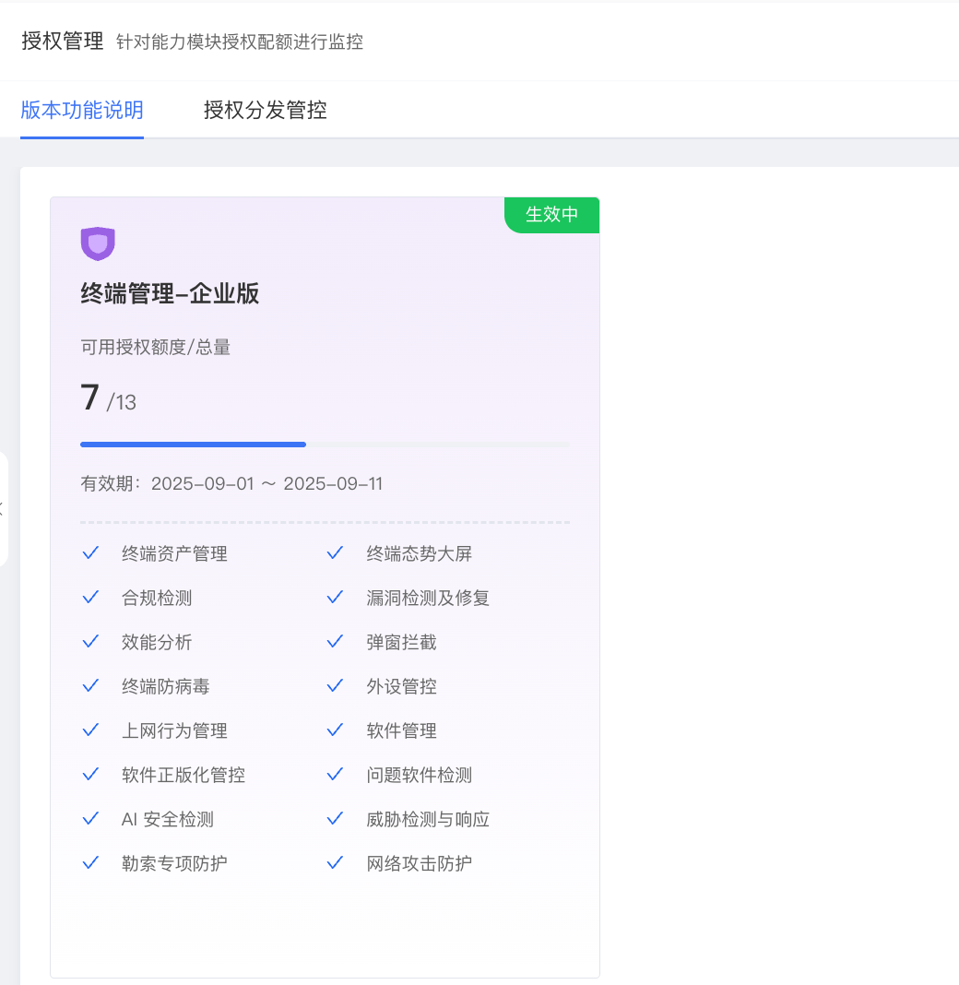The image size is (959, 985).
Task: Click the 上网行为管理 feature label
Action: click(x=174, y=730)
